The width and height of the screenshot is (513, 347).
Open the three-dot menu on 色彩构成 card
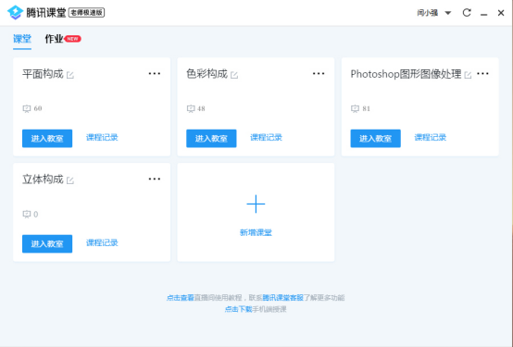click(x=319, y=74)
